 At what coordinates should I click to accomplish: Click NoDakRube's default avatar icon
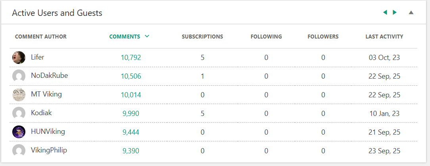(x=19, y=76)
